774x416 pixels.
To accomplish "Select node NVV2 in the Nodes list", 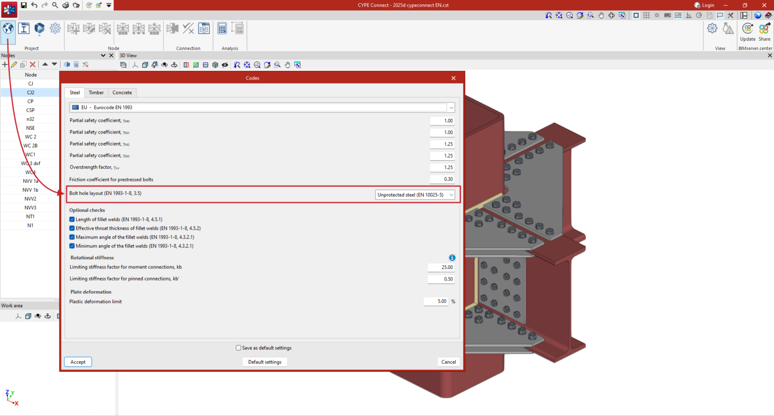I will (31, 198).
